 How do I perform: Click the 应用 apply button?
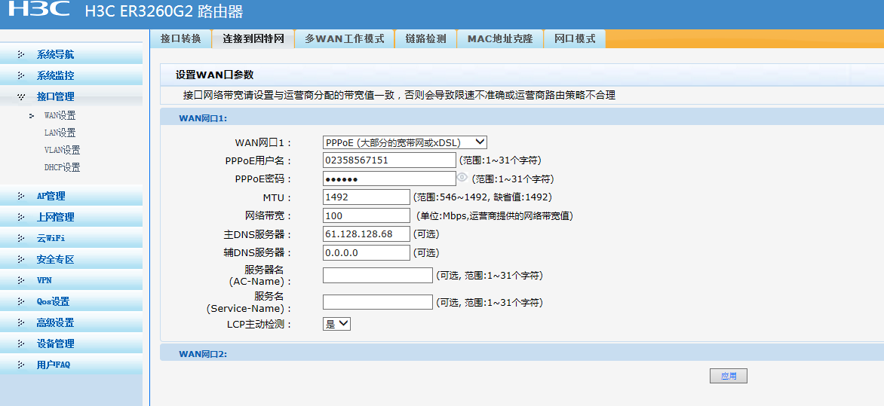[x=729, y=376]
